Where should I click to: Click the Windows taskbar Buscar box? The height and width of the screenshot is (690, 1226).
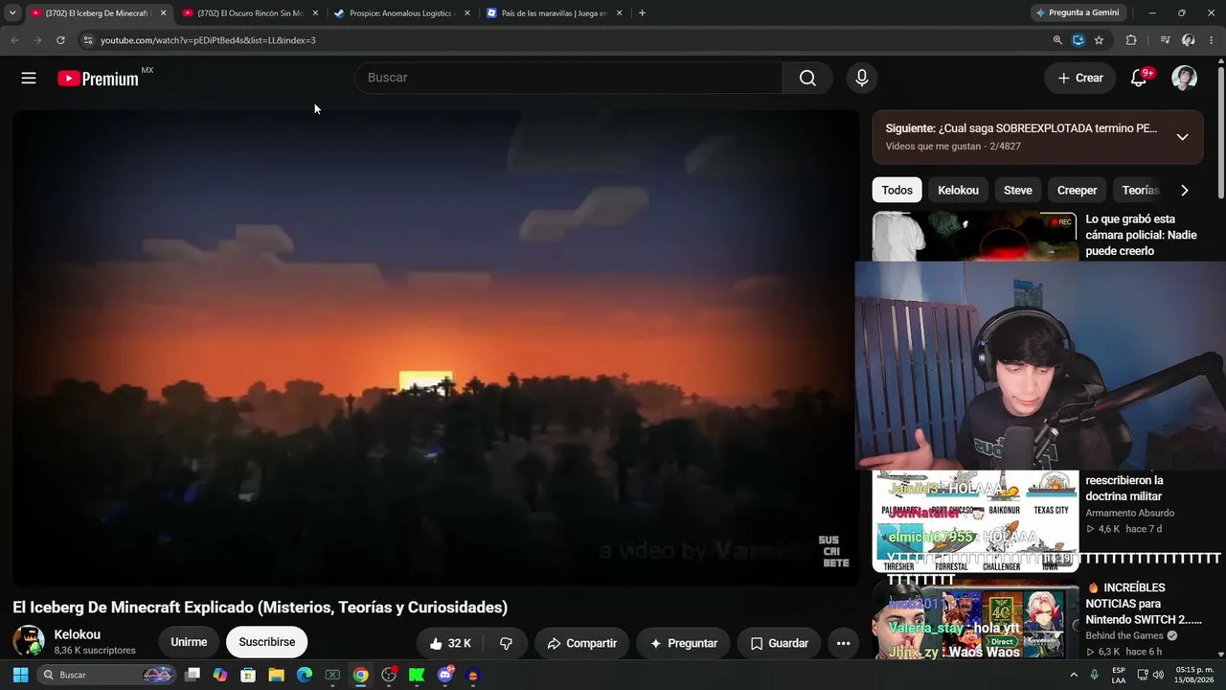click(x=105, y=675)
